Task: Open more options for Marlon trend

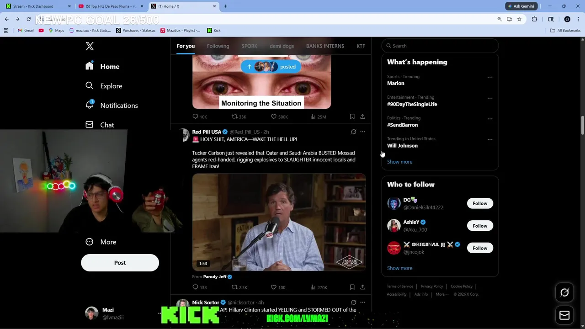Action: pyautogui.click(x=490, y=77)
